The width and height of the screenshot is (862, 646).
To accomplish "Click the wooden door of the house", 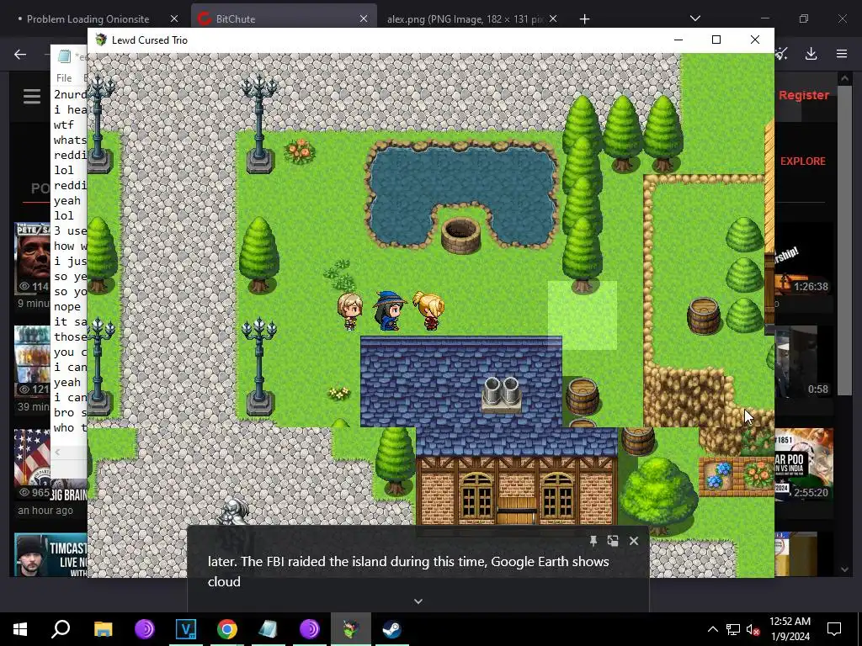I will [517, 511].
